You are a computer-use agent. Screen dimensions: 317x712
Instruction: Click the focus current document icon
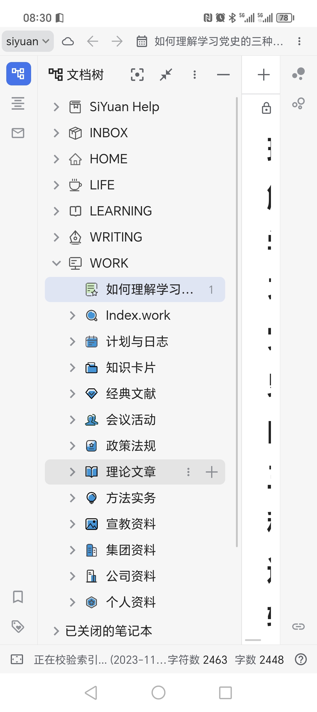[x=137, y=75]
